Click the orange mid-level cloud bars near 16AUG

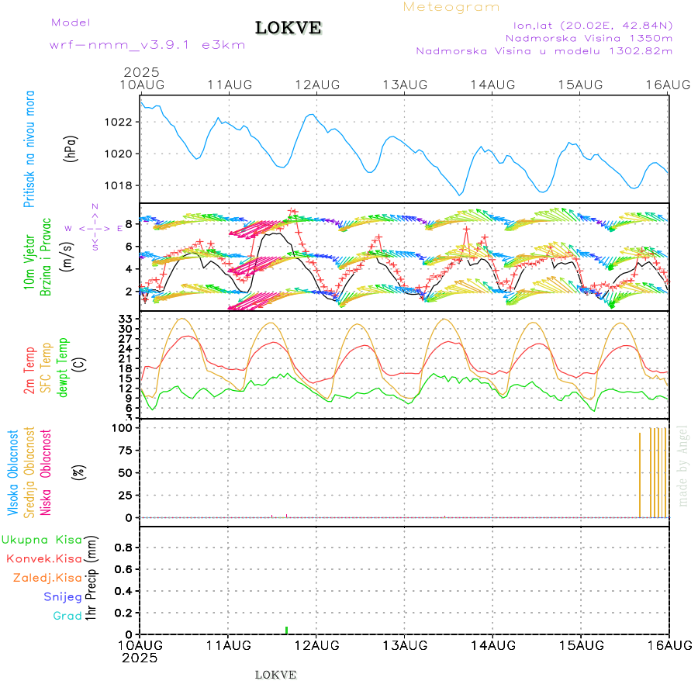tap(655, 472)
